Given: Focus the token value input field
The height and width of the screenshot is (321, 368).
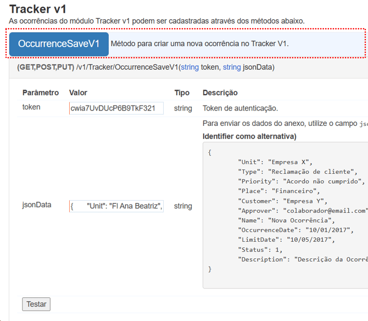Looking at the screenshot, I should point(116,108).
